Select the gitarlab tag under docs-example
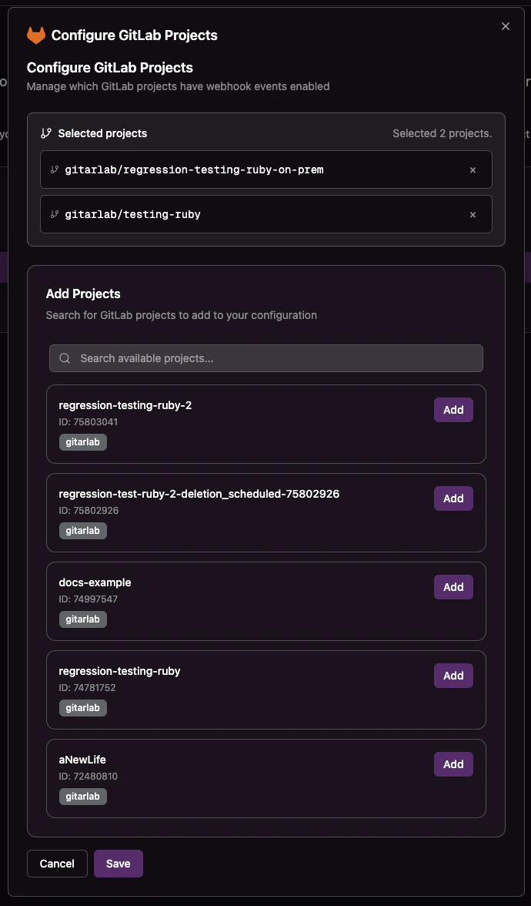The image size is (531, 906). pyautogui.click(x=82, y=619)
